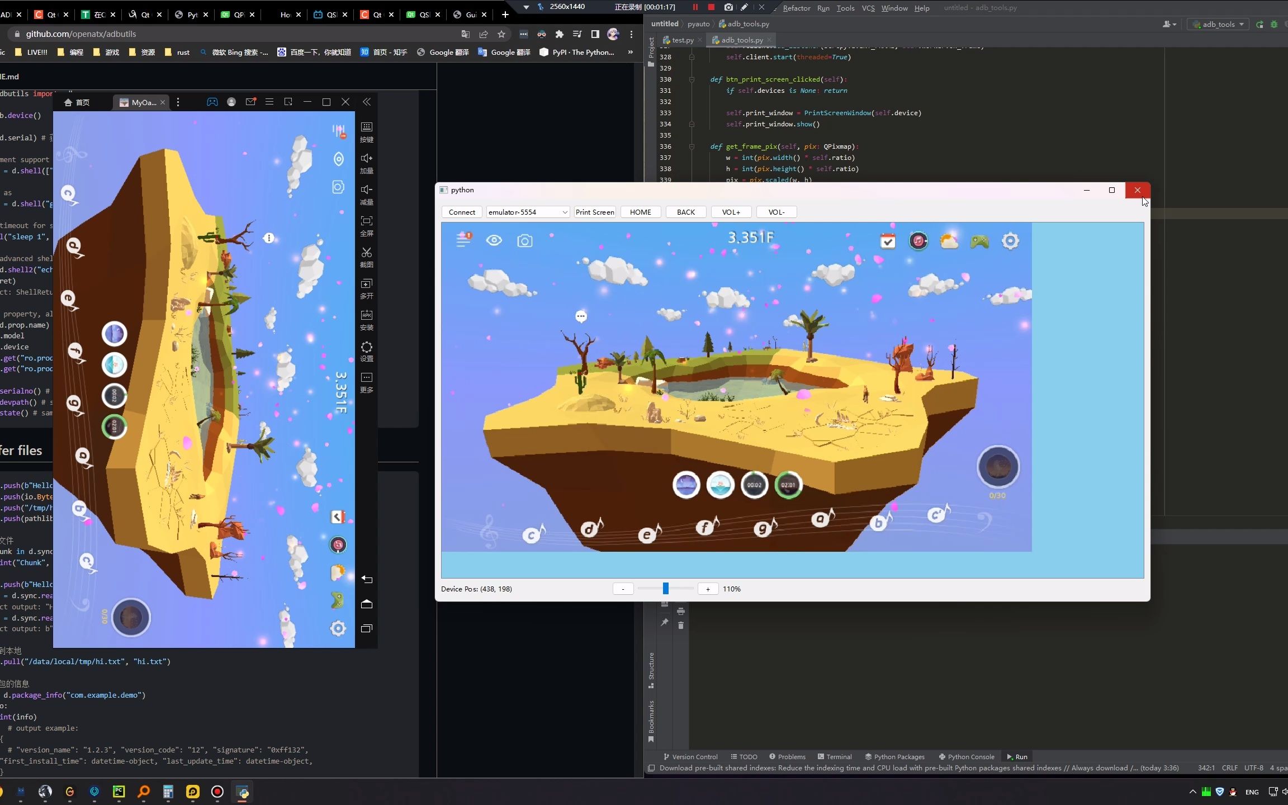This screenshot has height=805, width=1288.
Task: Open the Python Console tool window
Action: click(967, 756)
